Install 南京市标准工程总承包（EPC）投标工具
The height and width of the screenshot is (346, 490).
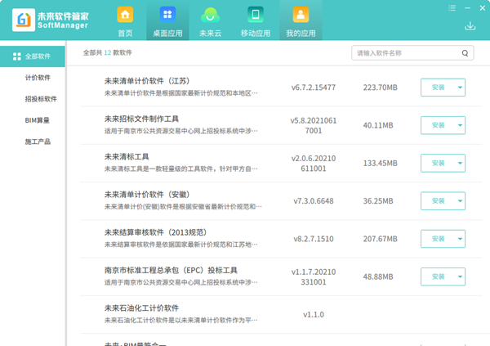coord(438,276)
